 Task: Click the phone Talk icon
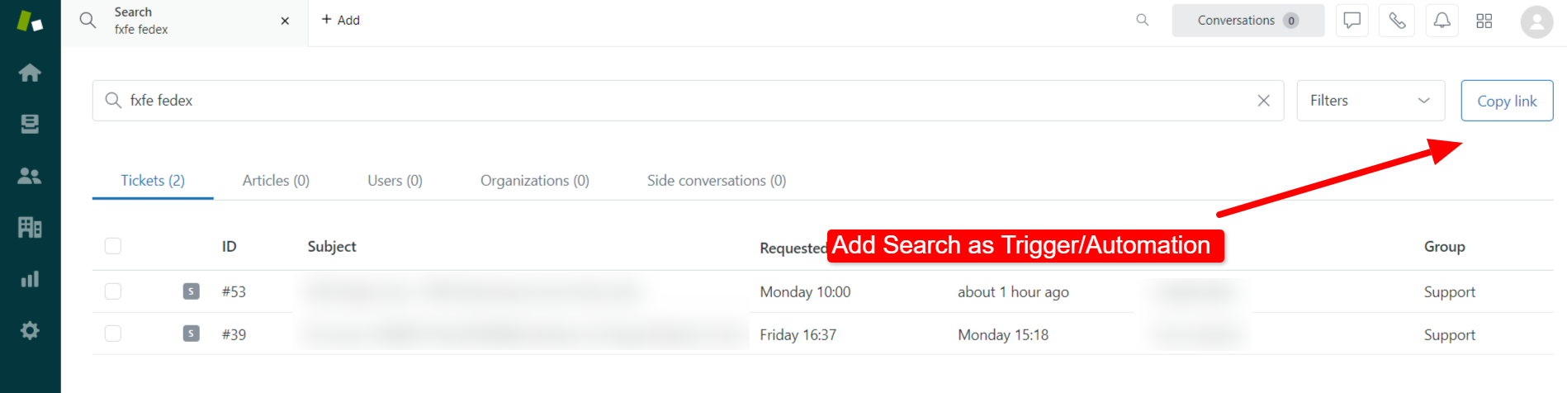[x=1397, y=21]
